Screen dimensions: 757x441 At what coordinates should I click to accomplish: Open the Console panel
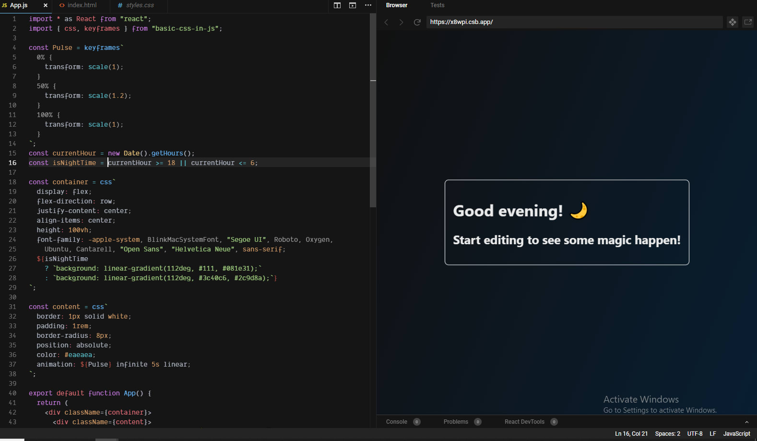[397, 422]
